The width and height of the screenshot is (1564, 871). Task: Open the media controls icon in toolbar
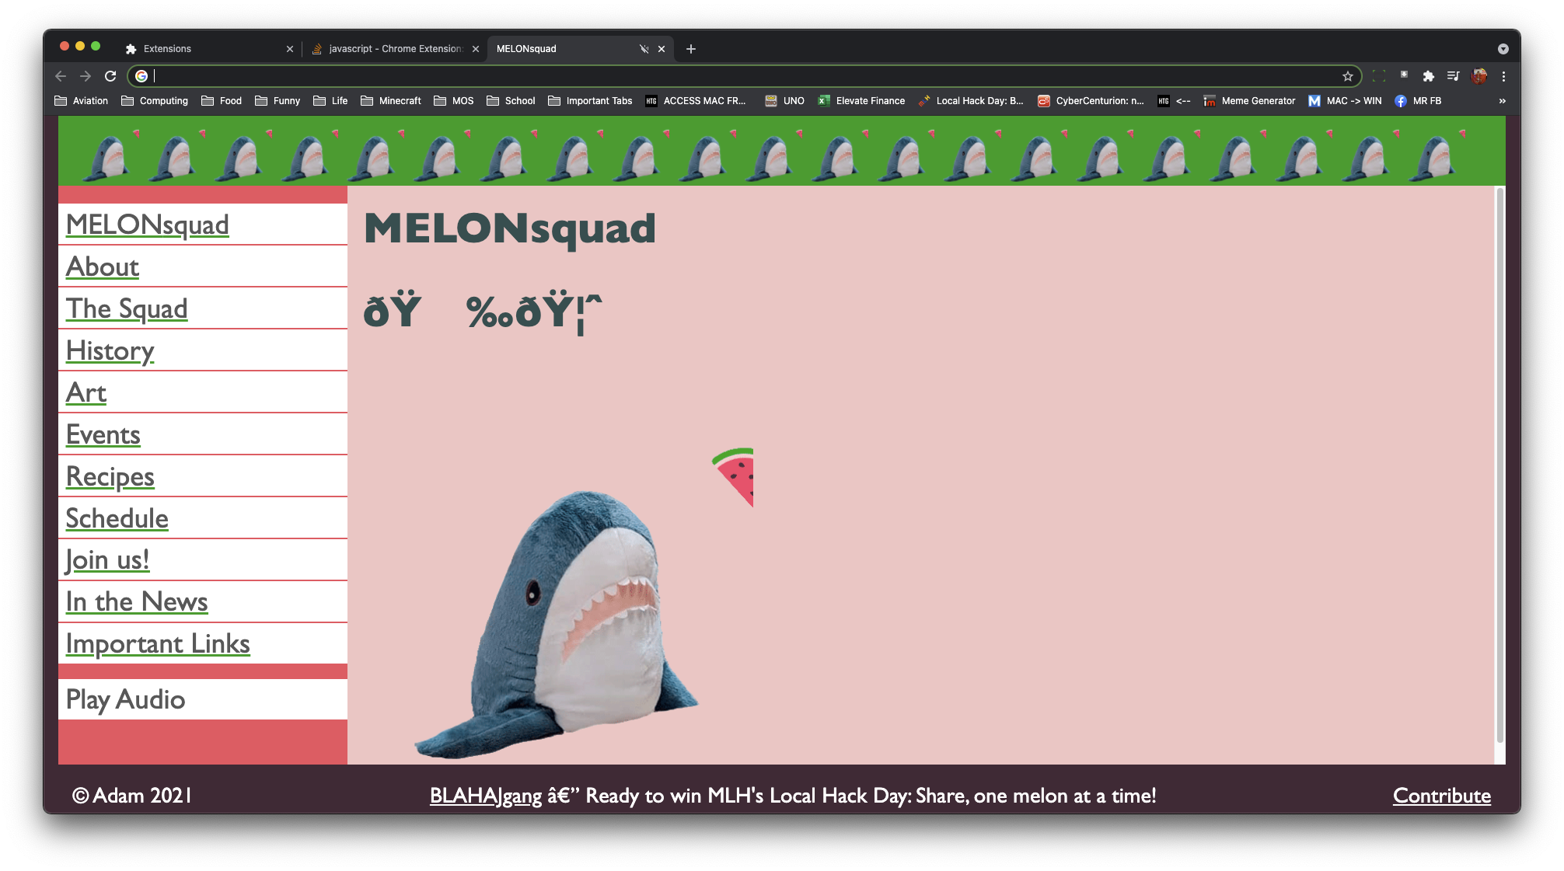point(1453,75)
